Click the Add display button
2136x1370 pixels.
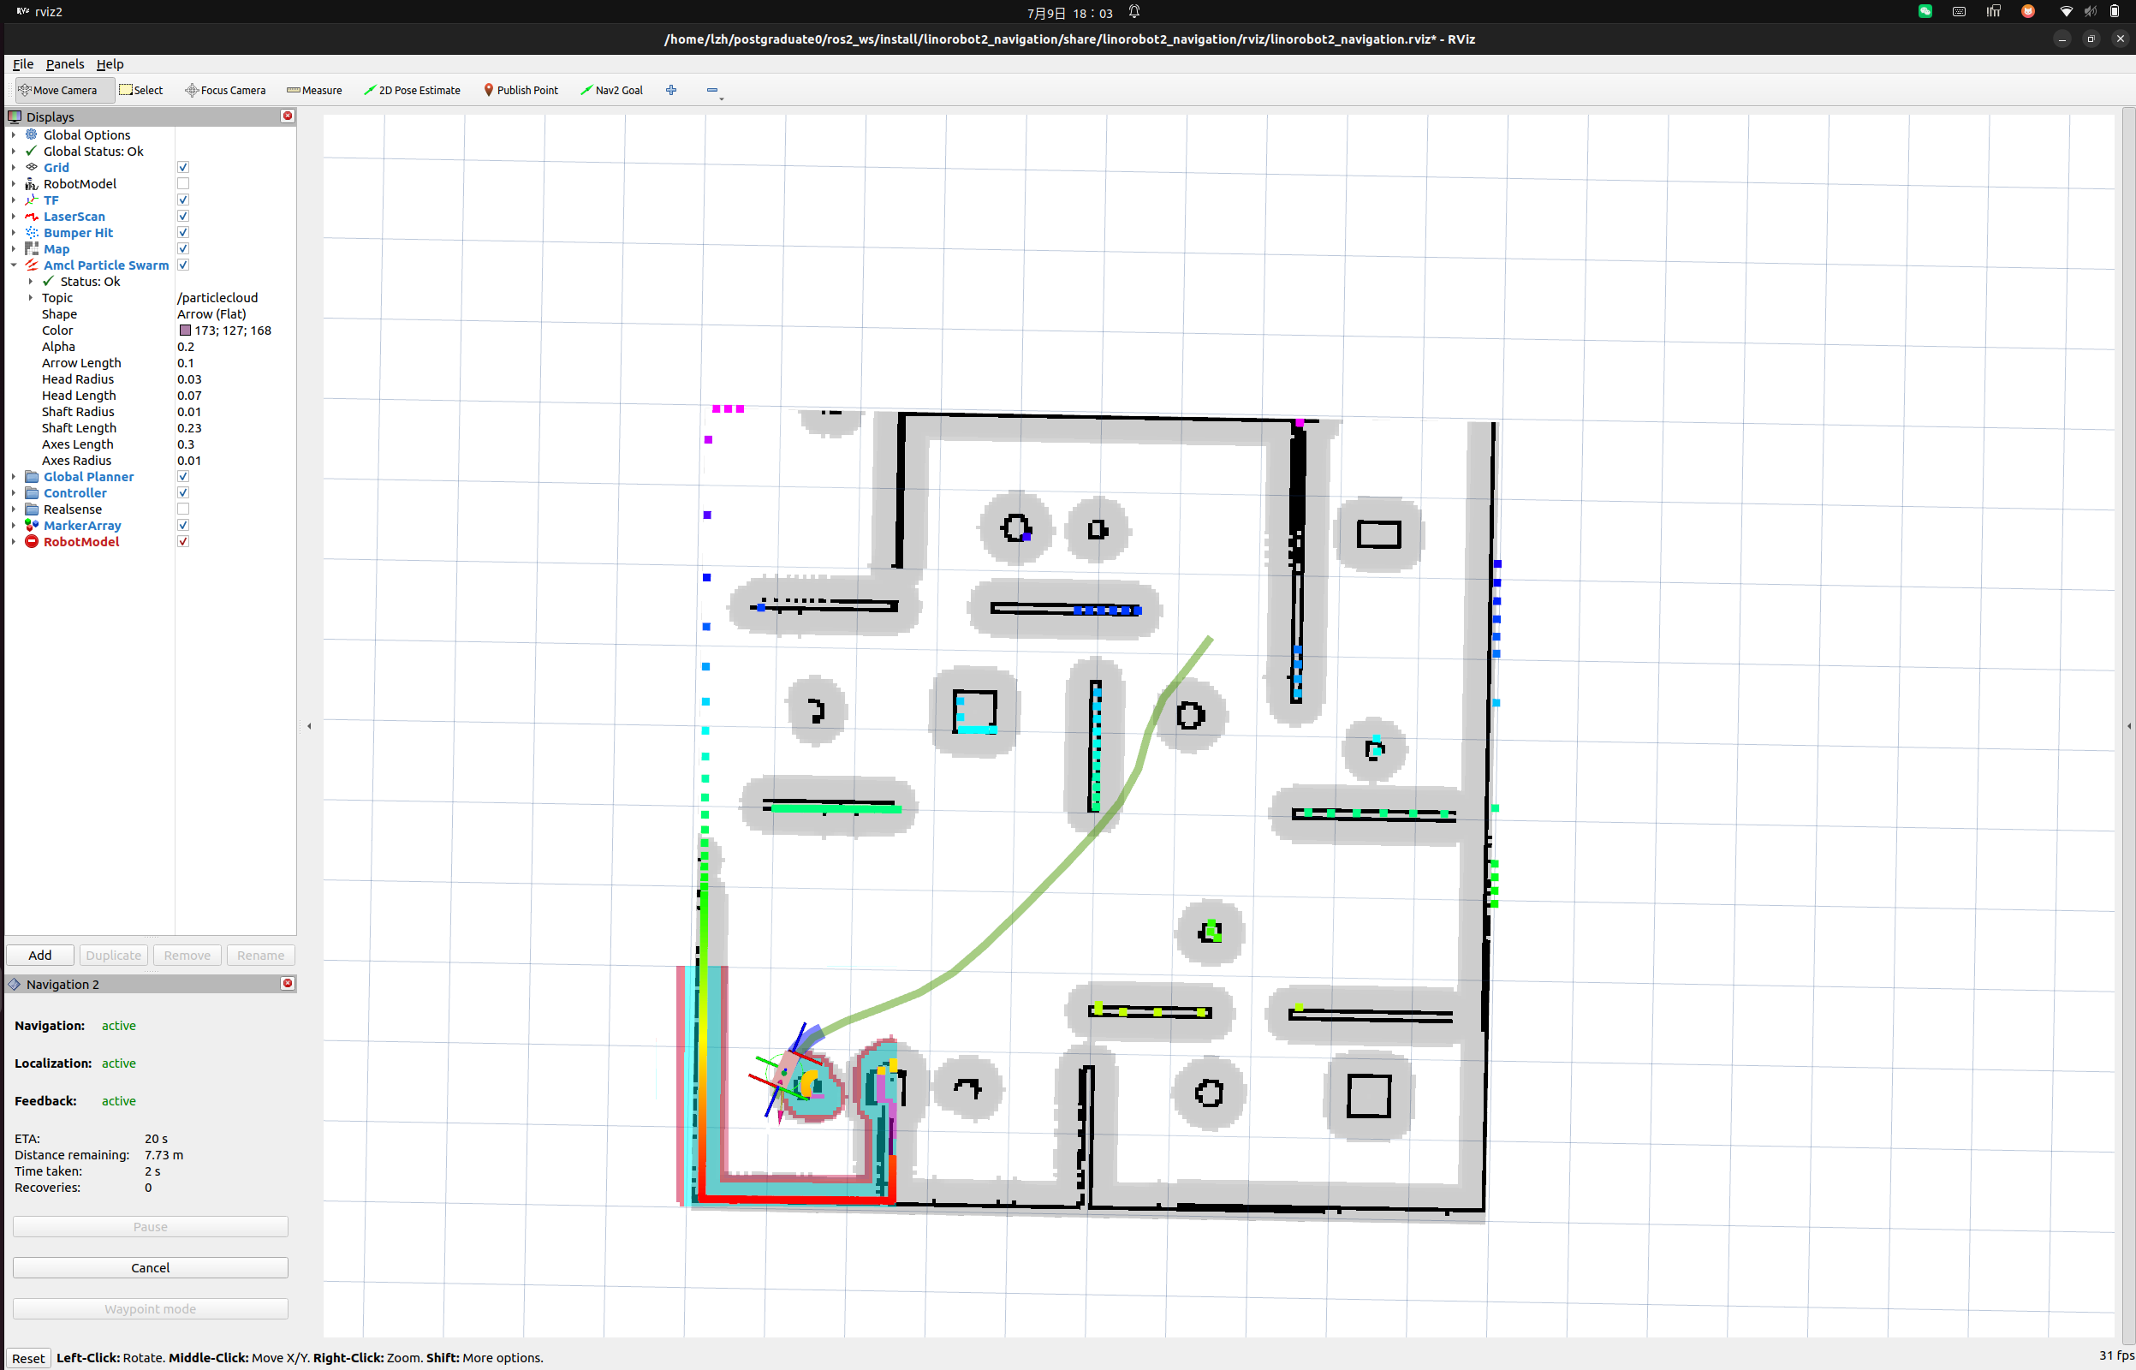pos(40,955)
